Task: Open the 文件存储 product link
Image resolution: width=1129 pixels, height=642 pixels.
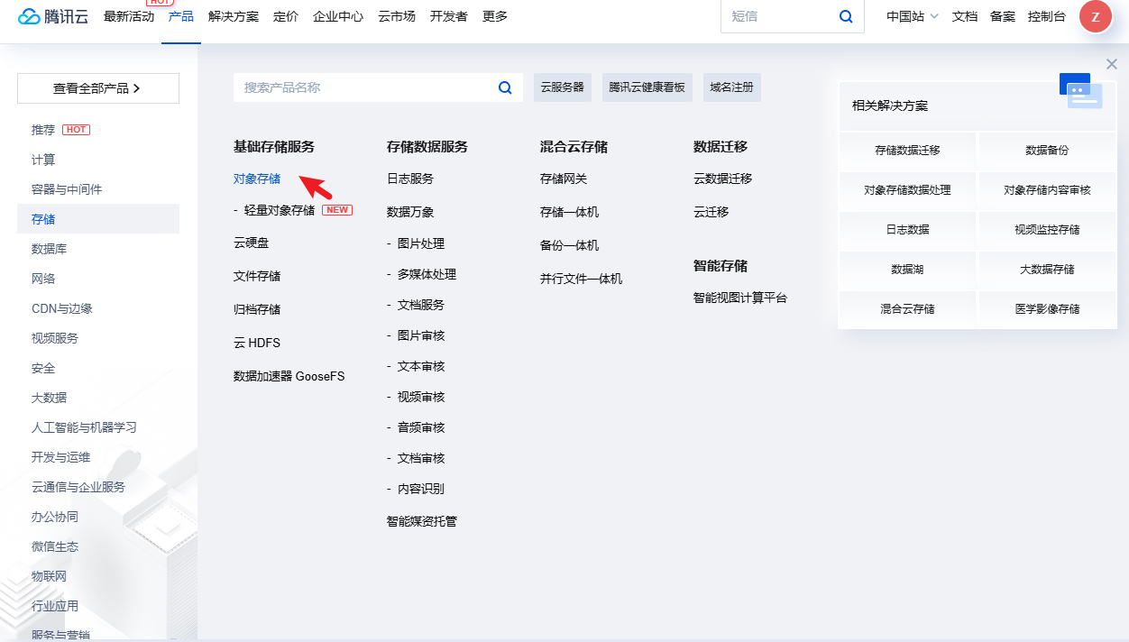Action: tap(257, 276)
